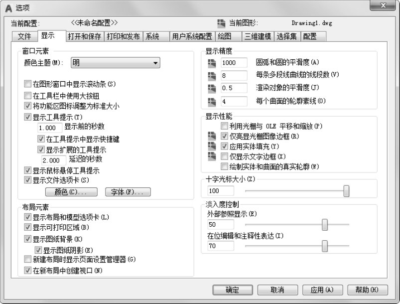Open the 用户系统配置 tab
The image size is (400, 304).
(192, 36)
